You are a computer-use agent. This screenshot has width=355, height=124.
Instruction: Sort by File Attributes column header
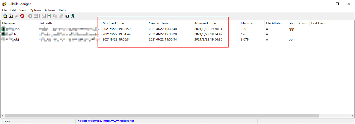pyautogui.click(x=276, y=23)
